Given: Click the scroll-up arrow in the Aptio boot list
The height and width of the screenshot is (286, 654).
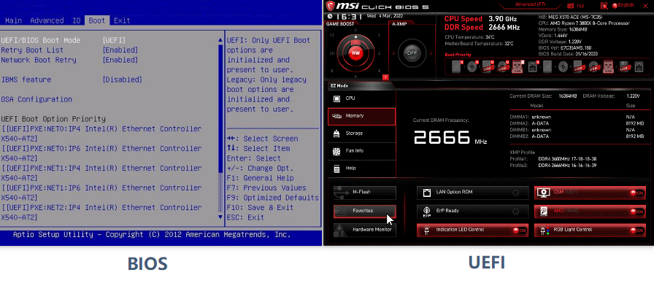Looking at the screenshot, I should [x=220, y=40].
